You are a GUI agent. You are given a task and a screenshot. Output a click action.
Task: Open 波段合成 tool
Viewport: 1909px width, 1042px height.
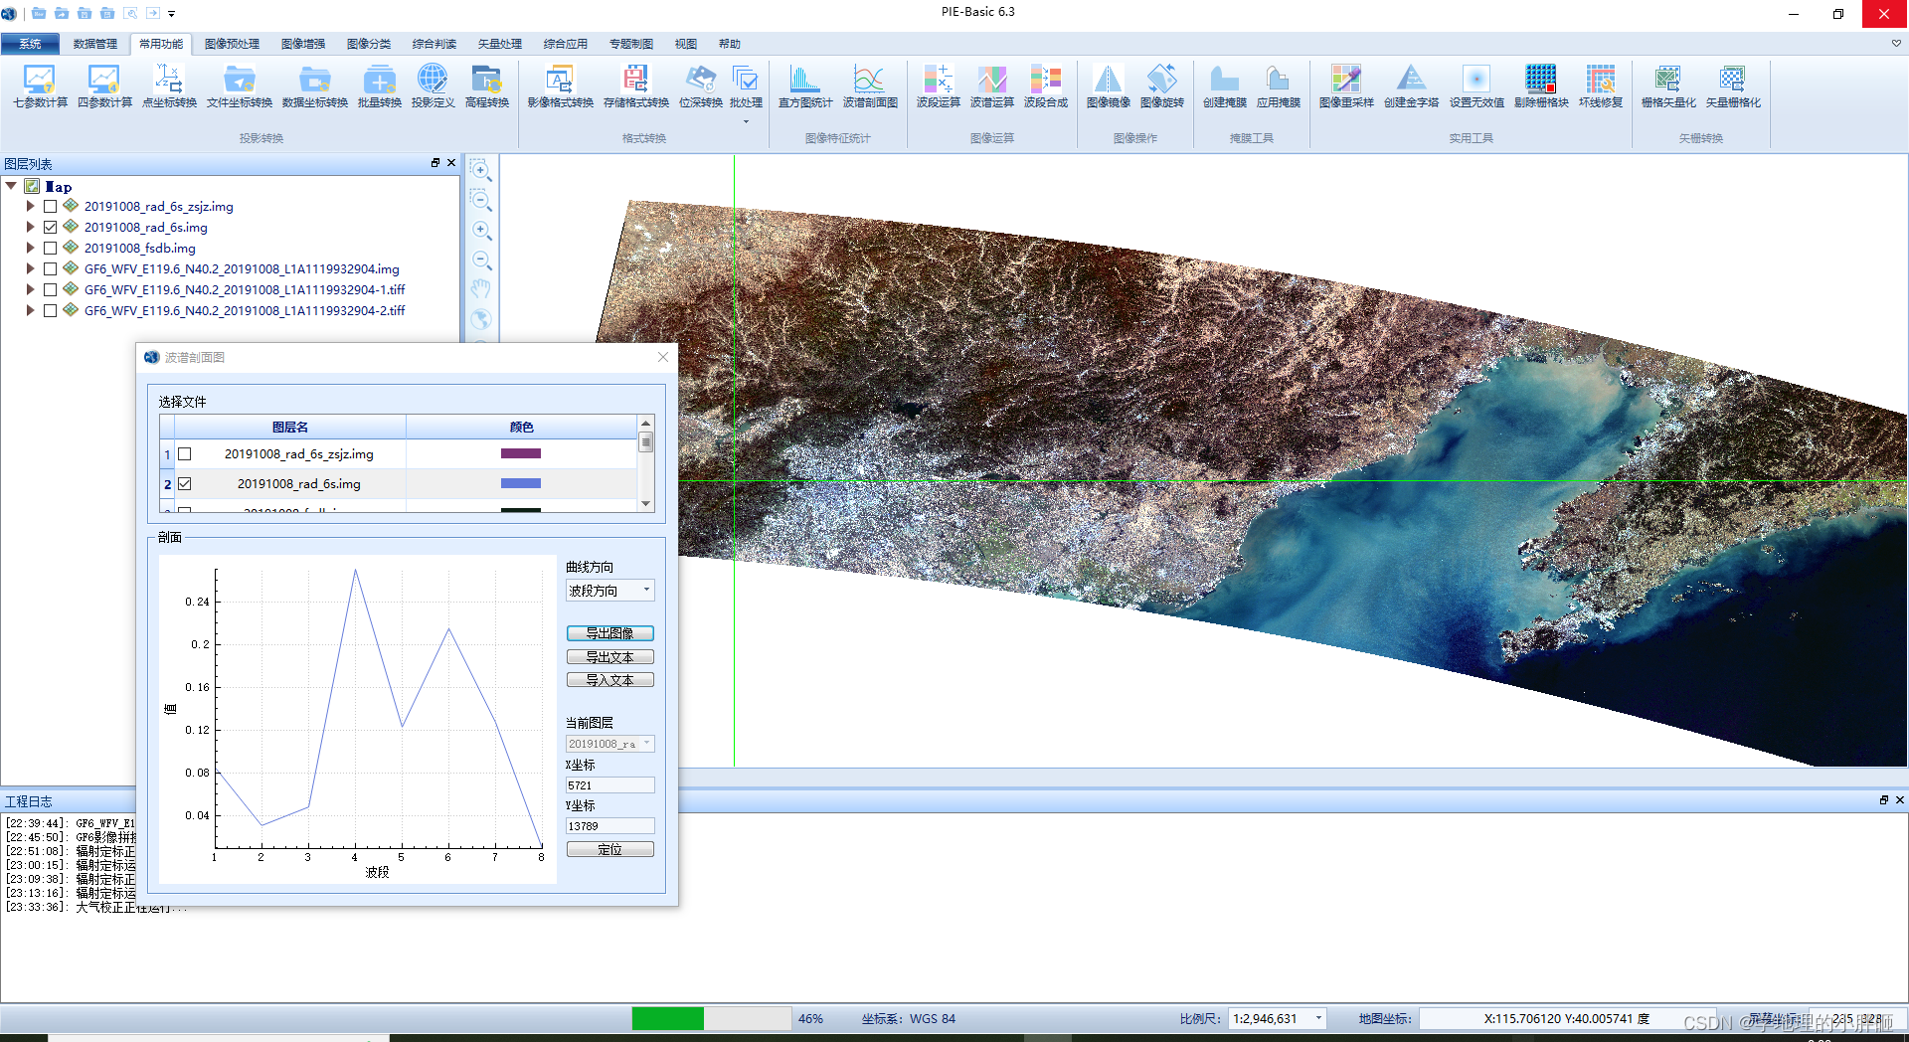coord(1046,87)
